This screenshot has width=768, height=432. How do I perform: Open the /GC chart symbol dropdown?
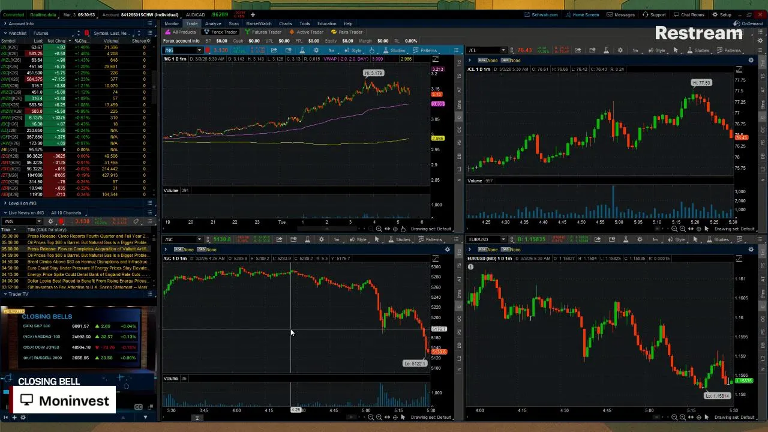pos(200,239)
